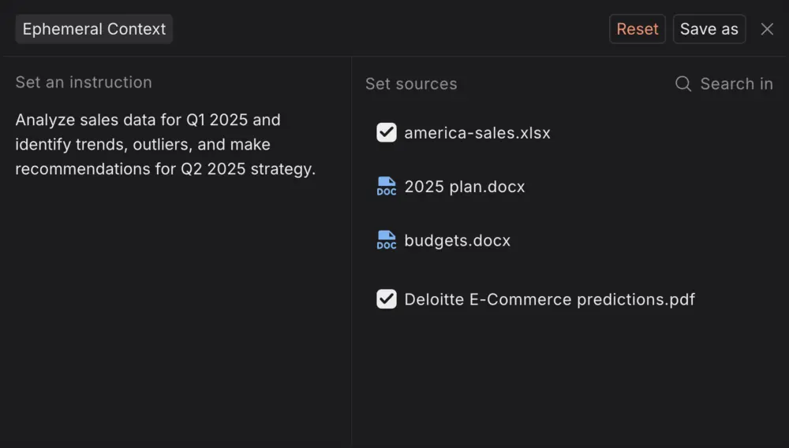Click the DOC icon beside budgets.docx

pos(387,240)
